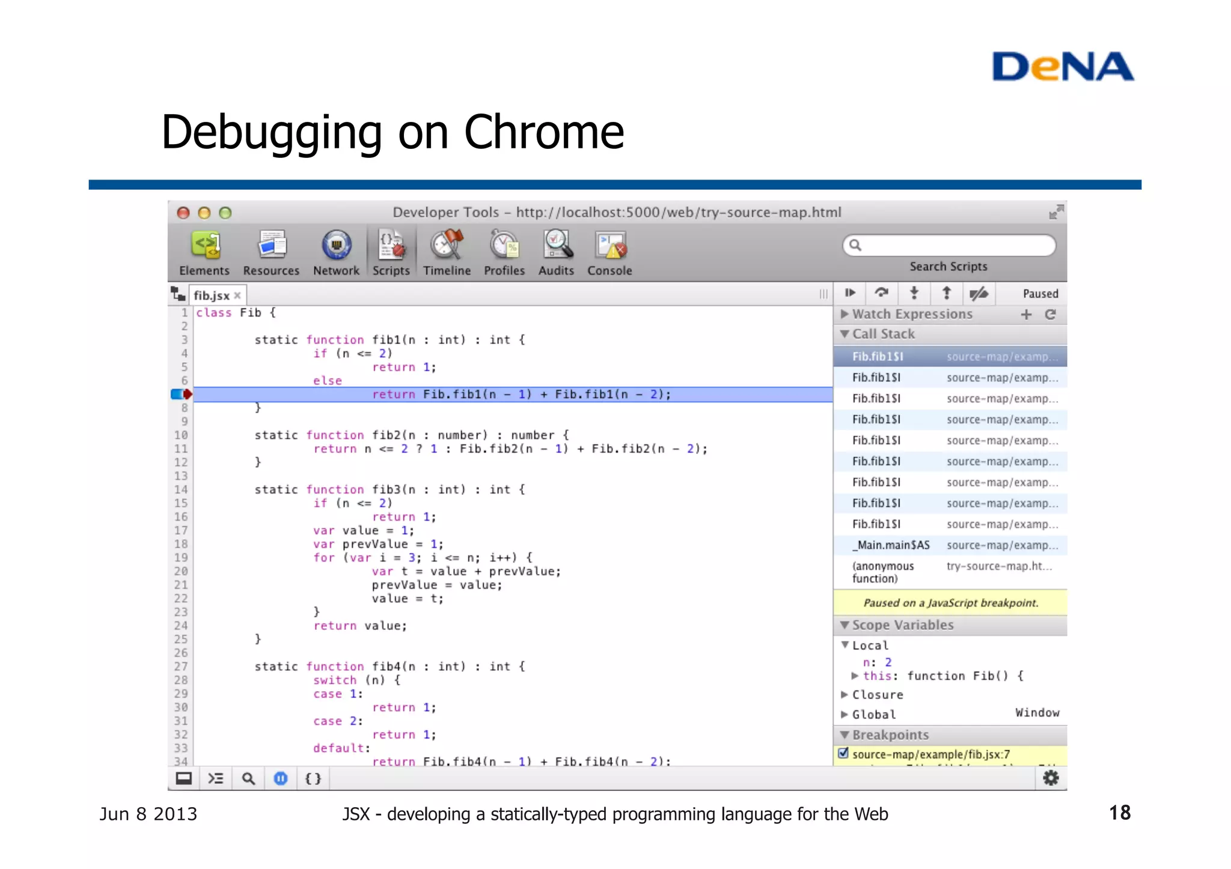Collapse the Local scope

pos(845,645)
